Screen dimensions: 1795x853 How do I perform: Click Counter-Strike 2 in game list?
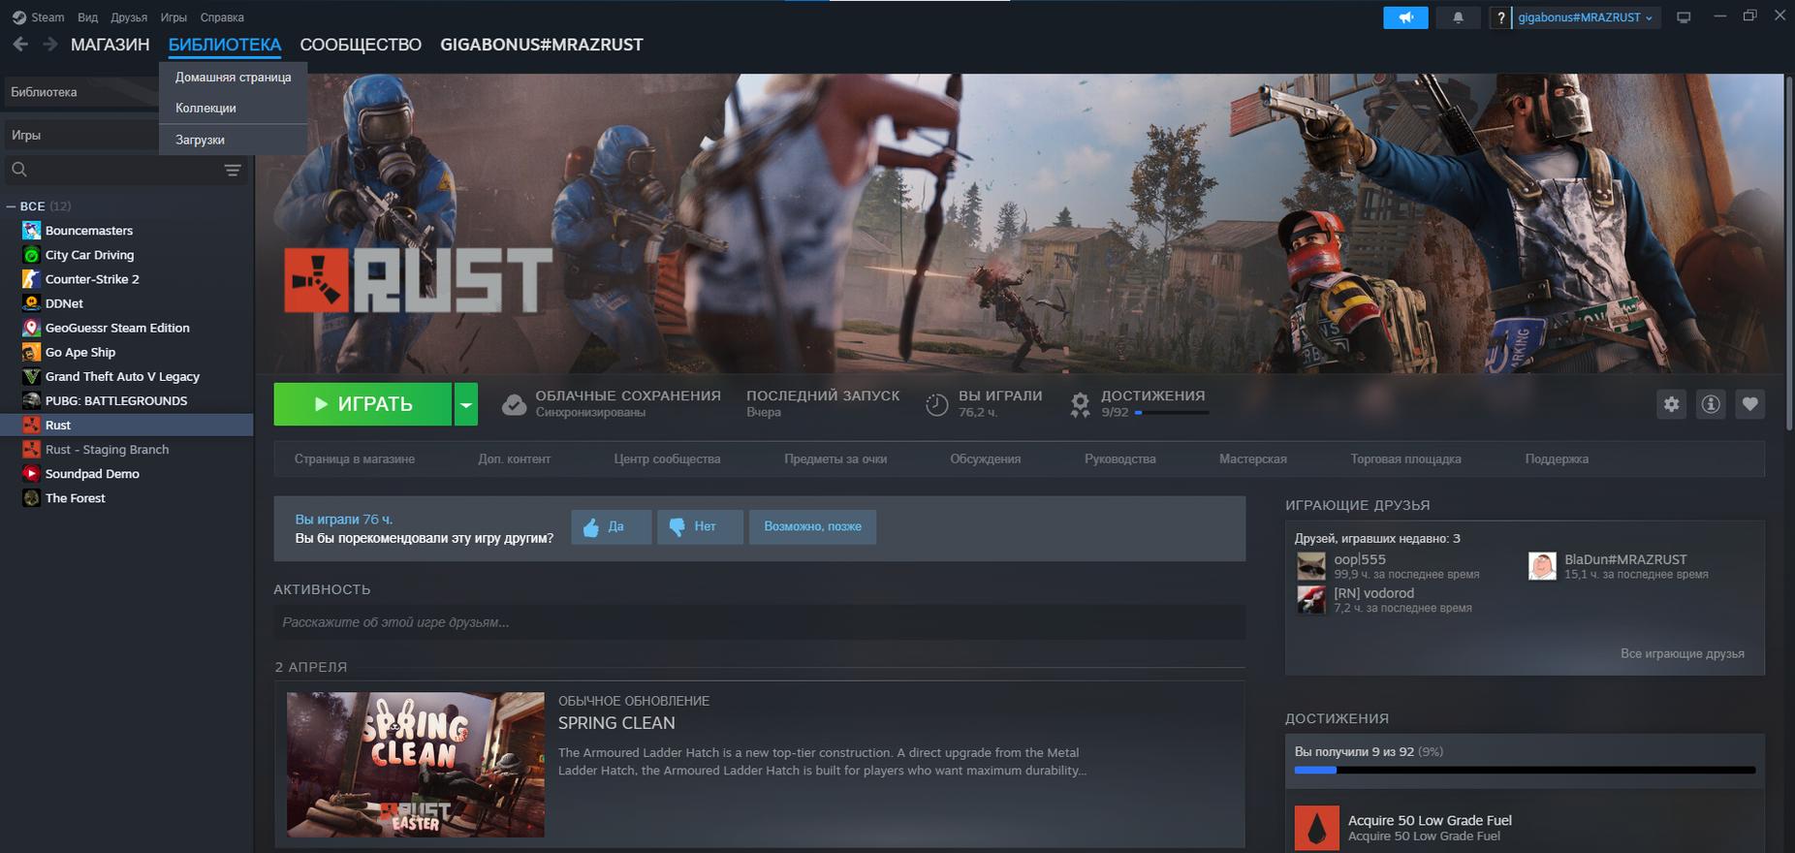(x=92, y=279)
